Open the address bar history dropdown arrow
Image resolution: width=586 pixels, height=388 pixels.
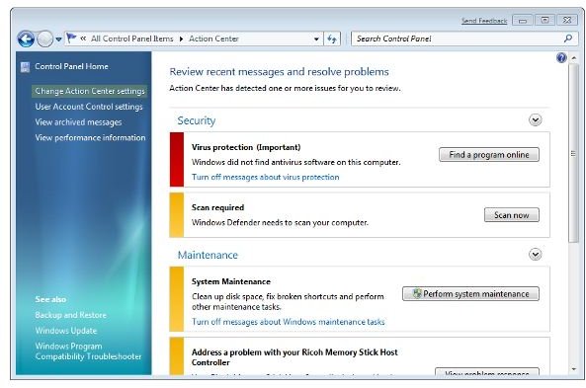click(316, 39)
